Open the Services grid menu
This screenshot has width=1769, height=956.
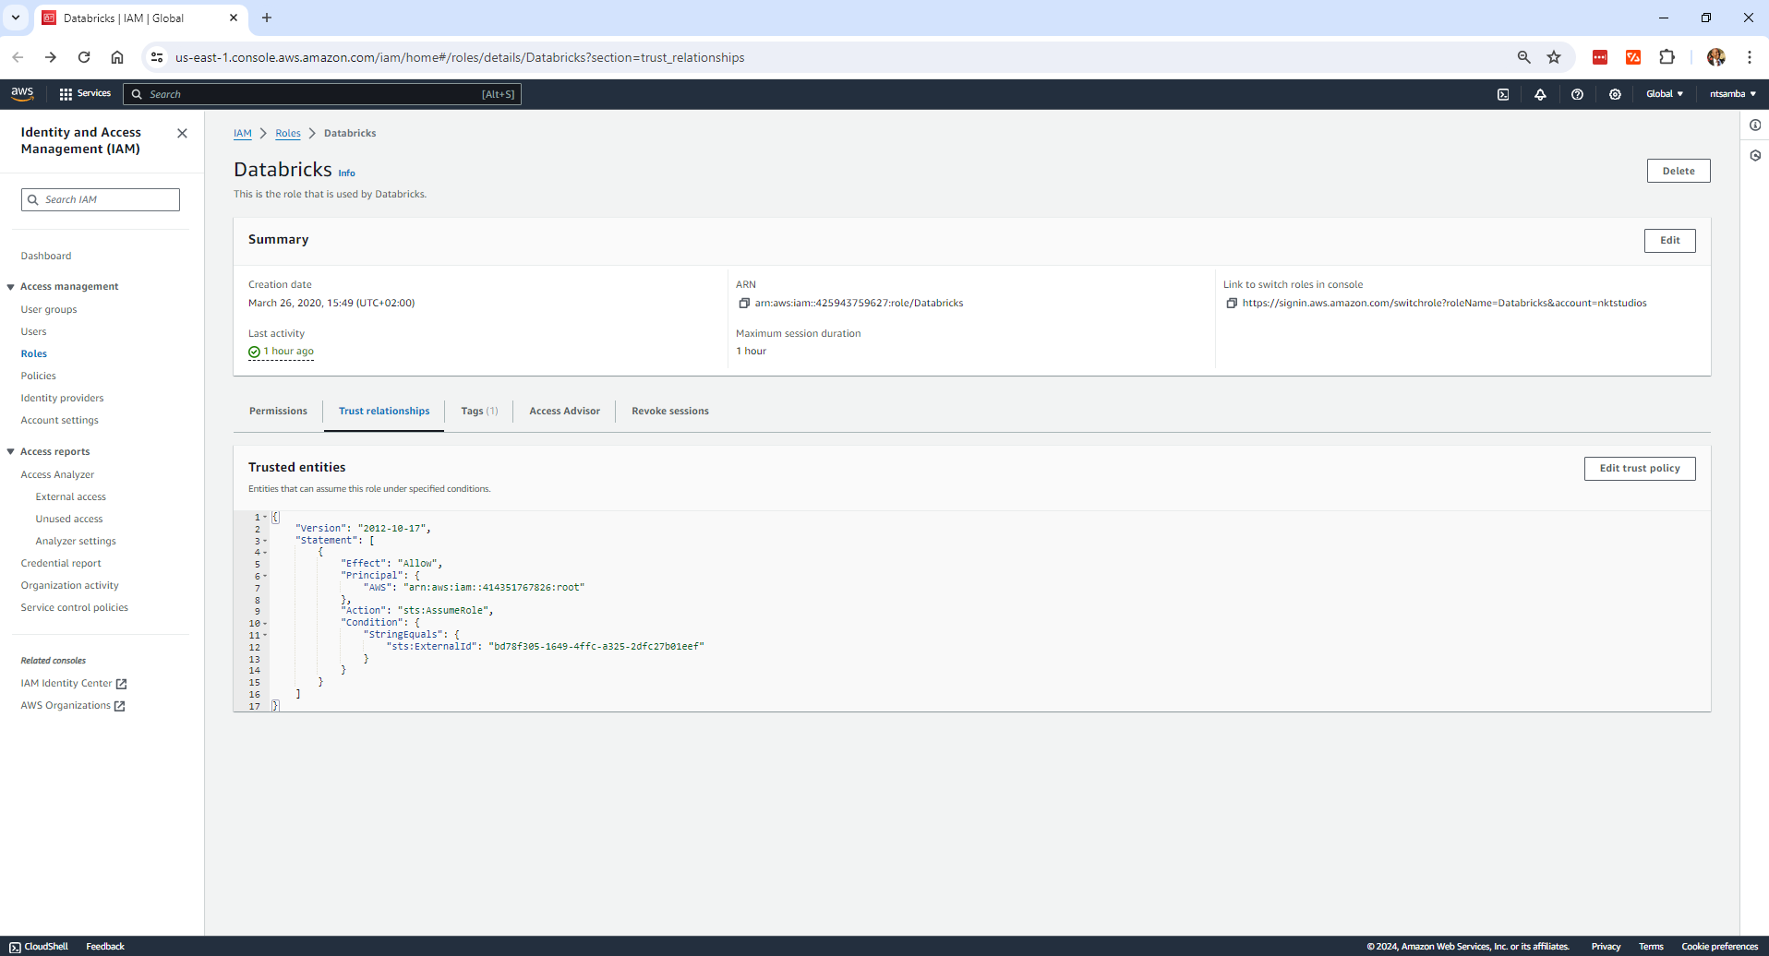pos(85,94)
